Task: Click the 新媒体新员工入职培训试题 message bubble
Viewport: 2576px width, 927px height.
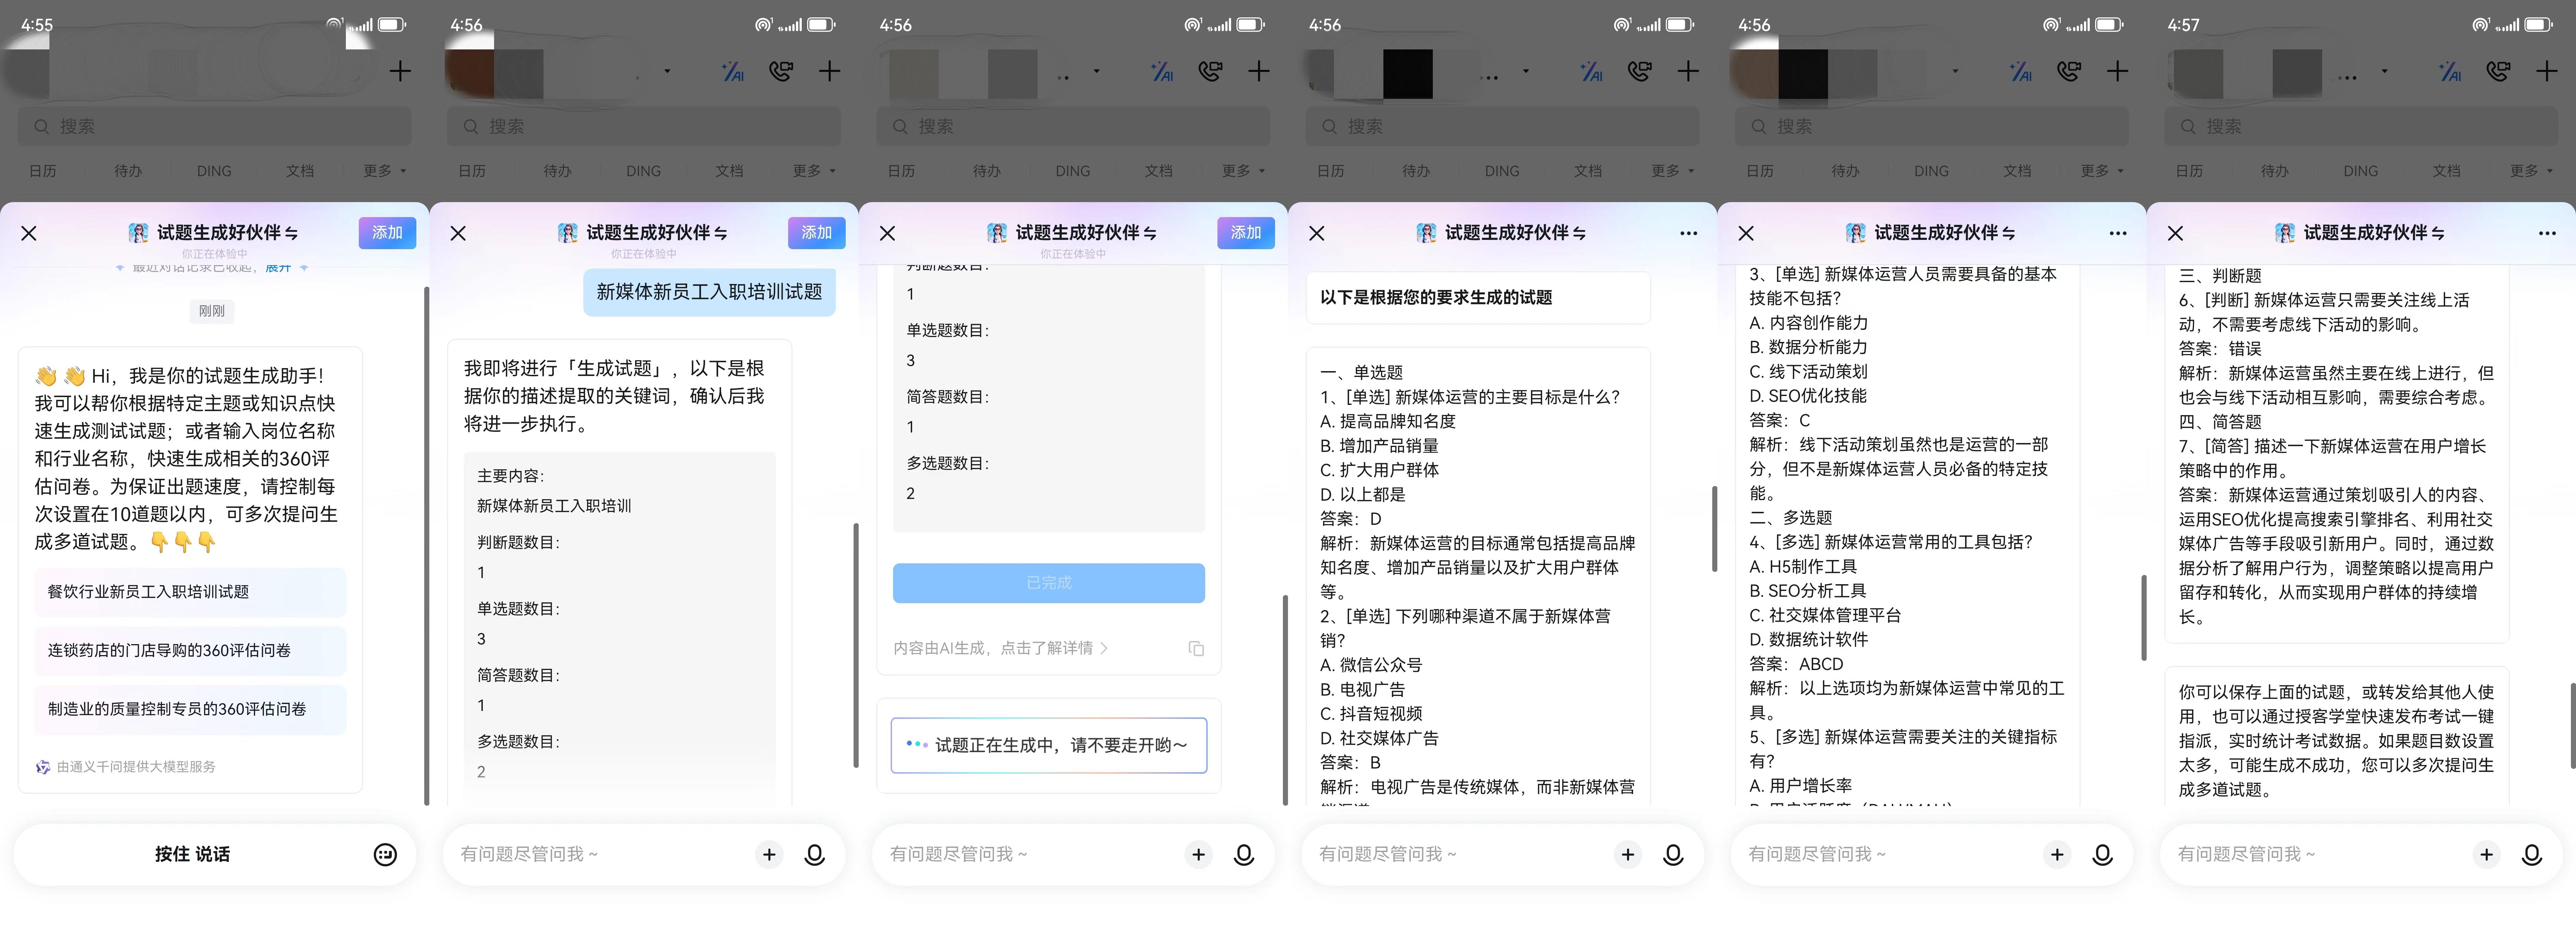Action: [x=709, y=292]
